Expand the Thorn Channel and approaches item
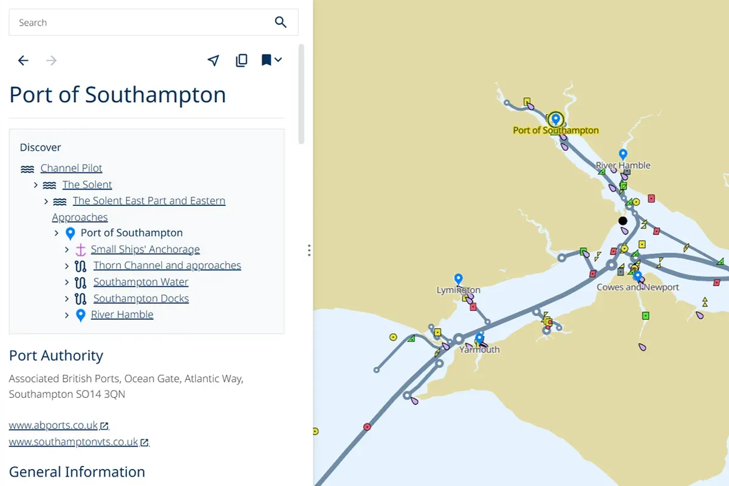 67,266
